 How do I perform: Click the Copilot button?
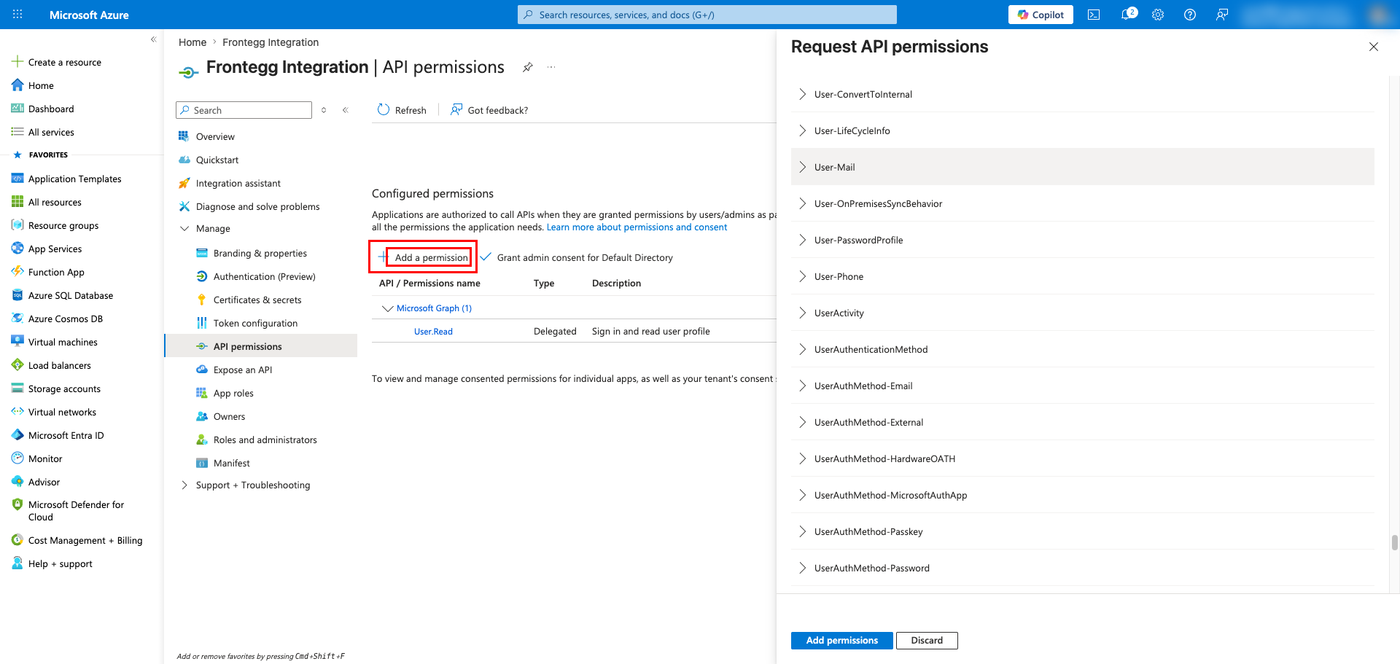coord(1041,15)
